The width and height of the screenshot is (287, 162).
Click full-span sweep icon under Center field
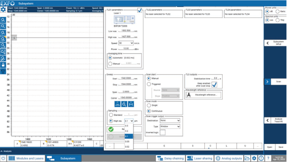(x=117, y=104)
